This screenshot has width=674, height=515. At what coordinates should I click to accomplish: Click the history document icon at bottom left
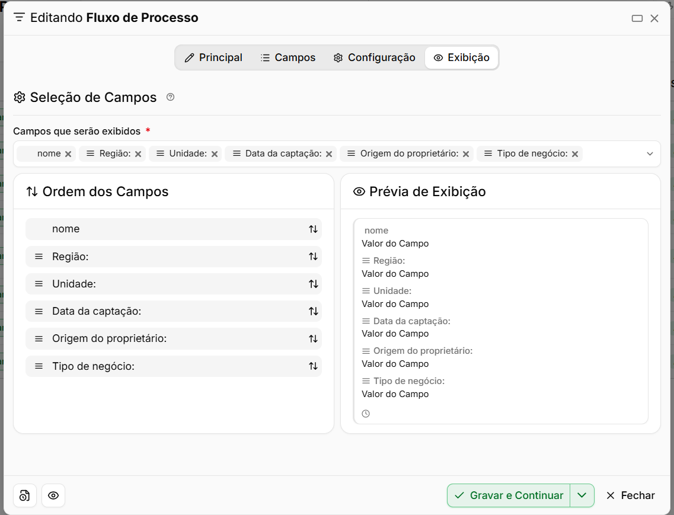[24, 495]
